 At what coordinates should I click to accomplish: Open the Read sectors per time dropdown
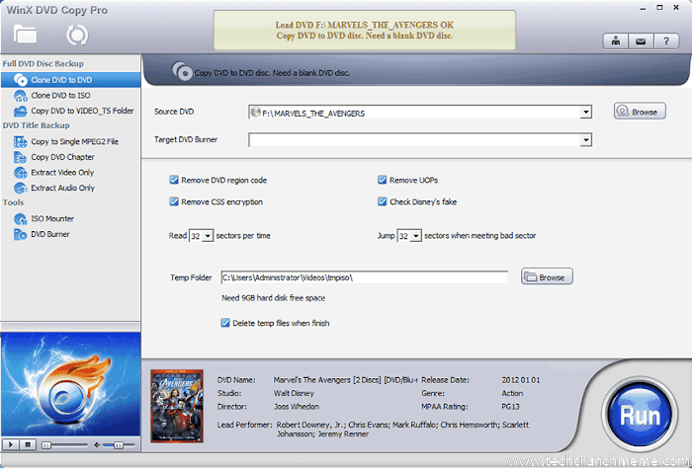click(208, 236)
